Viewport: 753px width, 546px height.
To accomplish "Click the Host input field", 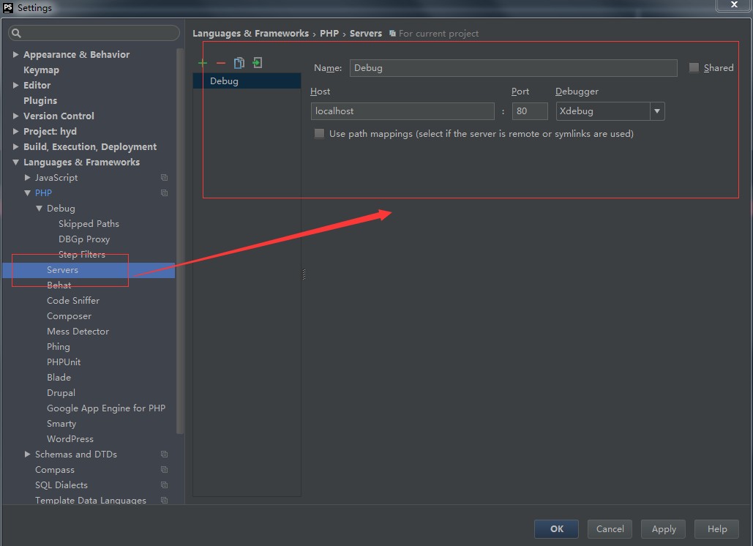I will (x=402, y=111).
